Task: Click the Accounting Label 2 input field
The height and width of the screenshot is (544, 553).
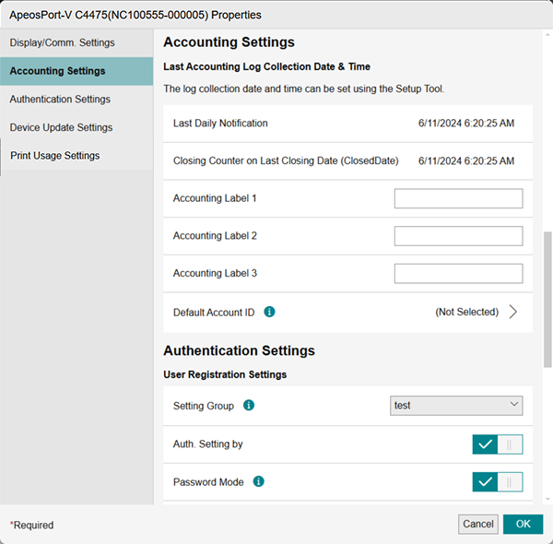Action: pyautogui.click(x=458, y=236)
